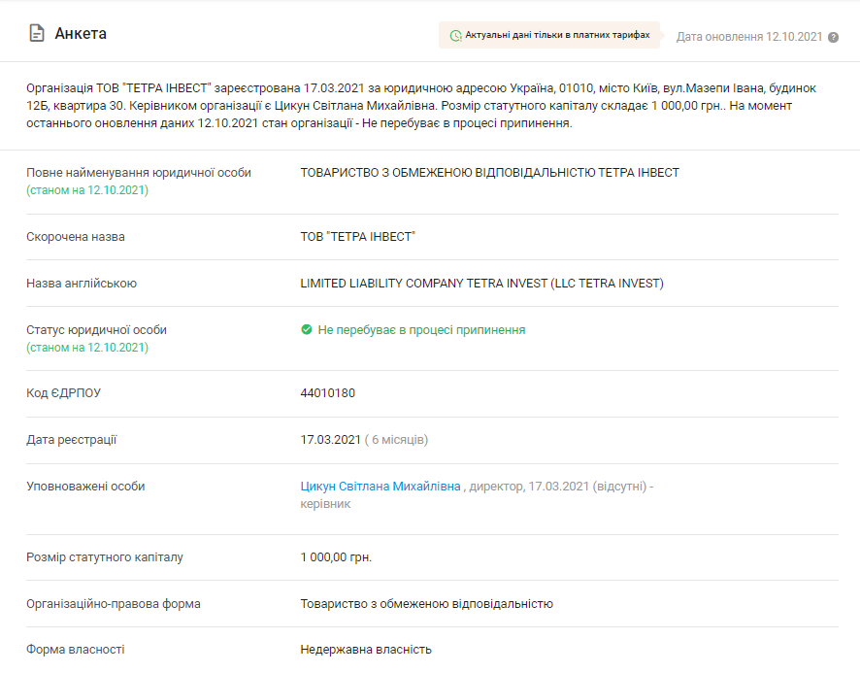This screenshot has width=860, height=673.
Task: Select ownership form 'Недержавна власність'
Action: point(366,650)
